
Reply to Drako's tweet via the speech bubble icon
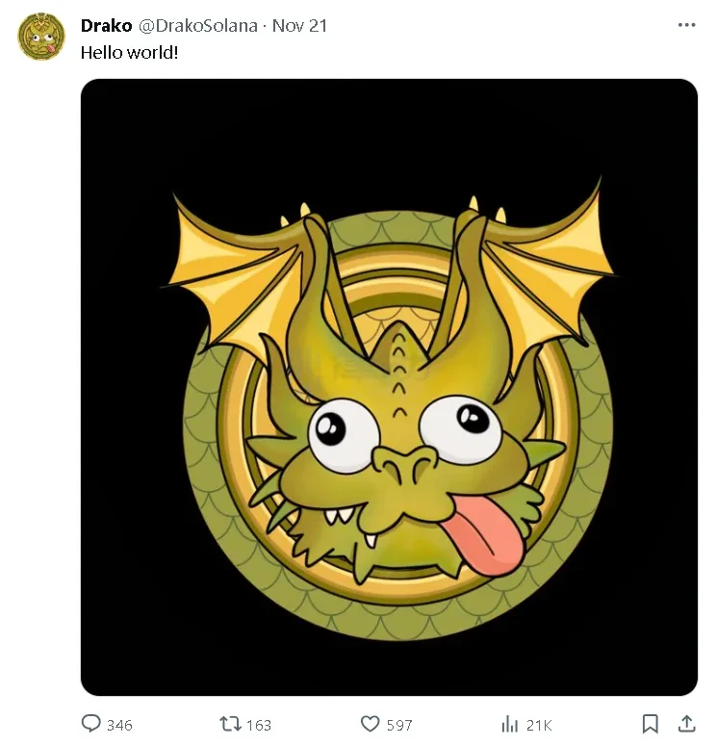(92, 724)
